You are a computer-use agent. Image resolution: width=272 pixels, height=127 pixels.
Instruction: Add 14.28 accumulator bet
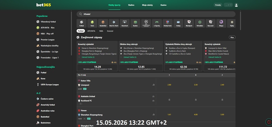(97, 67)
